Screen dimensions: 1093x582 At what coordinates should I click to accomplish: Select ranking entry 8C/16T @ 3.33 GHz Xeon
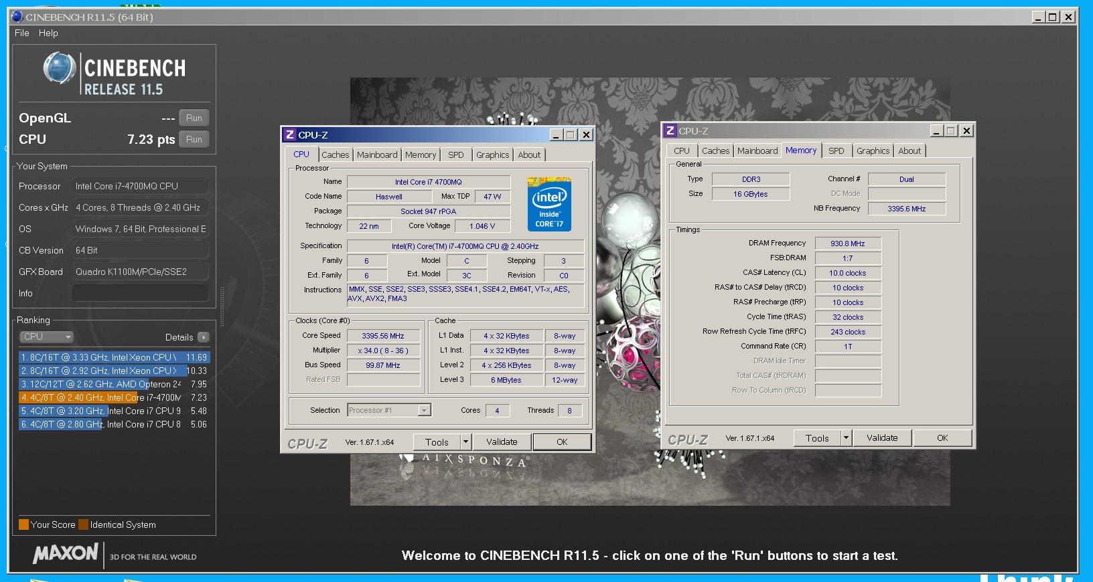pyautogui.click(x=114, y=357)
